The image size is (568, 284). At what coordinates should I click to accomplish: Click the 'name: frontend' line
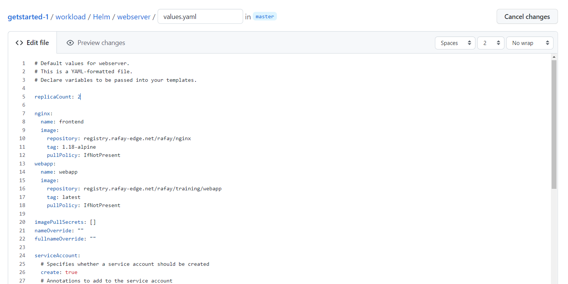pyautogui.click(x=62, y=122)
